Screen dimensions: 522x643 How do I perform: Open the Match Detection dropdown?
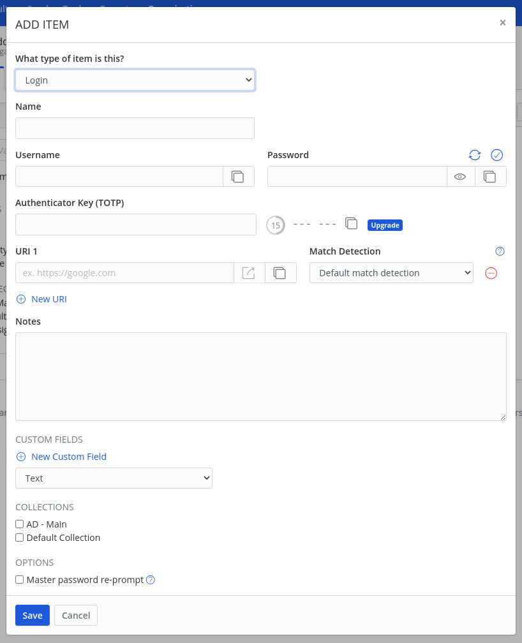pos(391,272)
